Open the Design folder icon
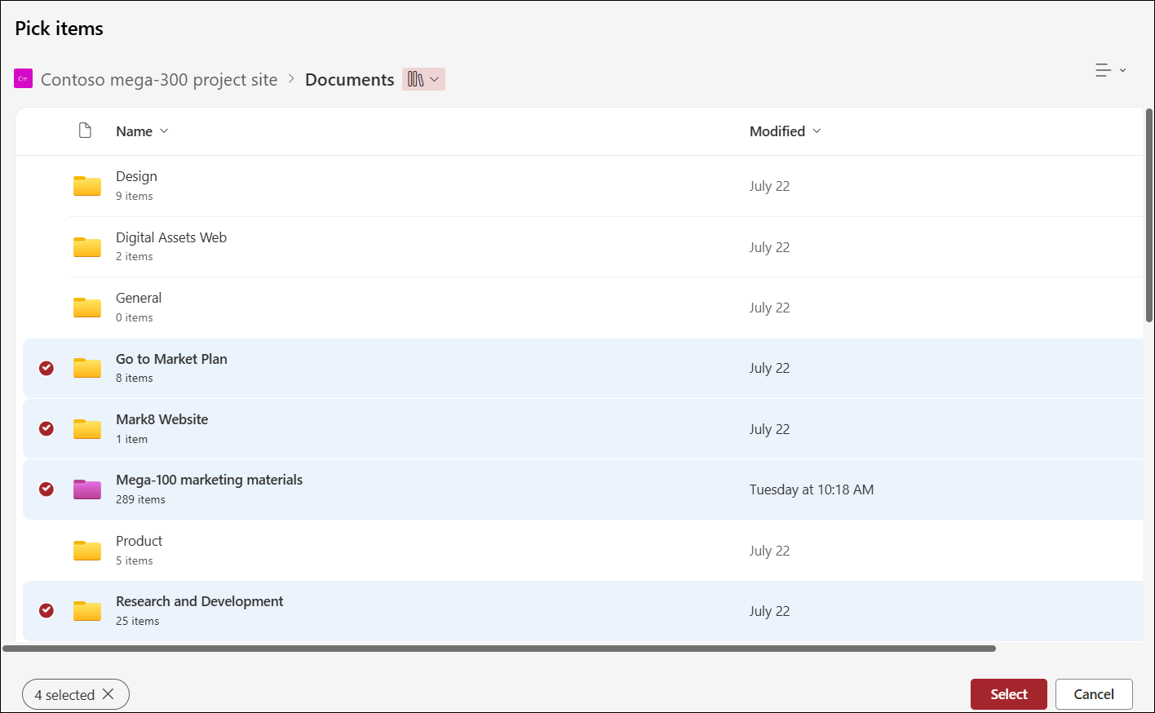The height and width of the screenshot is (713, 1155). pyautogui.click(x=86, y=185)
